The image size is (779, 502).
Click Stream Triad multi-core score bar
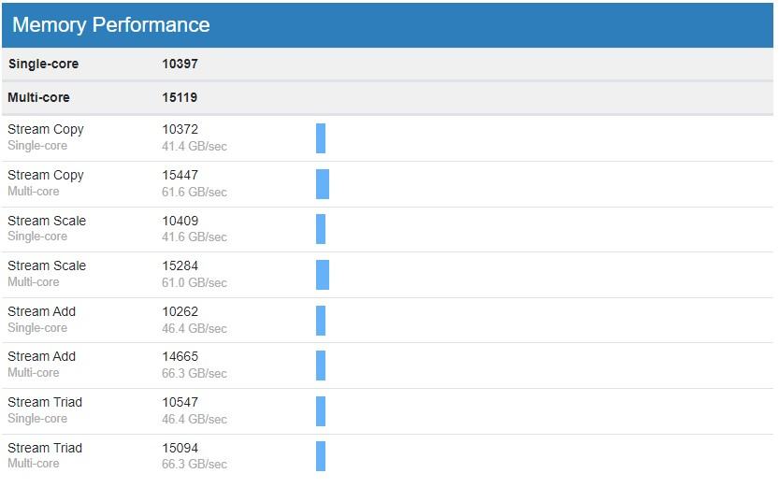(x=321, y=456)
